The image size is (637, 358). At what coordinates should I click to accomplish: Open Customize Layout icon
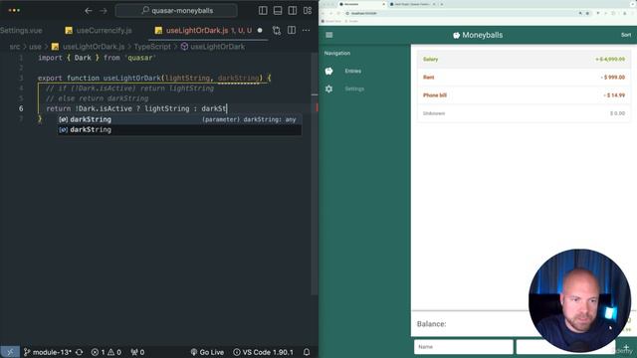click(308, 11)
